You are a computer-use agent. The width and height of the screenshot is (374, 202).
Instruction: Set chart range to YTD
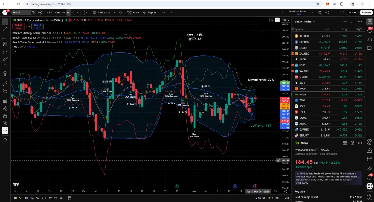(x=44, y=198)
